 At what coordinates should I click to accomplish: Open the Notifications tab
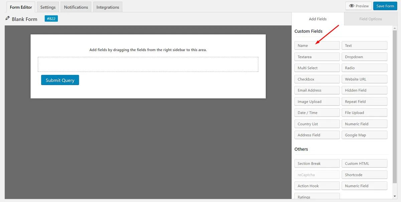pos(76,7)
